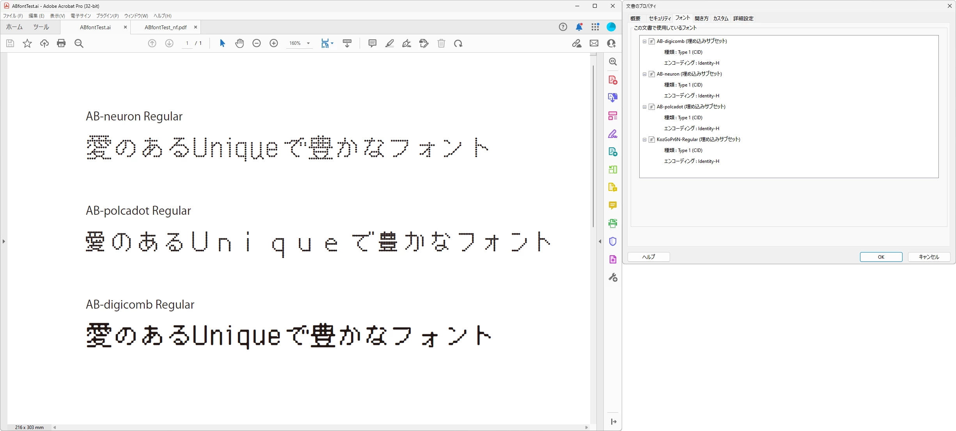
Task: Open notifications bell icon
Action: point(579,27)
